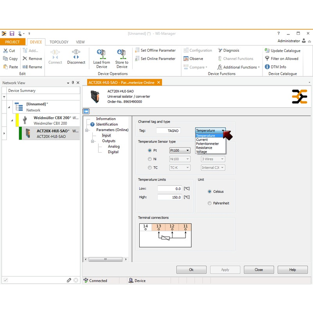Click the DTM Info icon
Viewport: 313px width, 313px height.
coord(267,67)
